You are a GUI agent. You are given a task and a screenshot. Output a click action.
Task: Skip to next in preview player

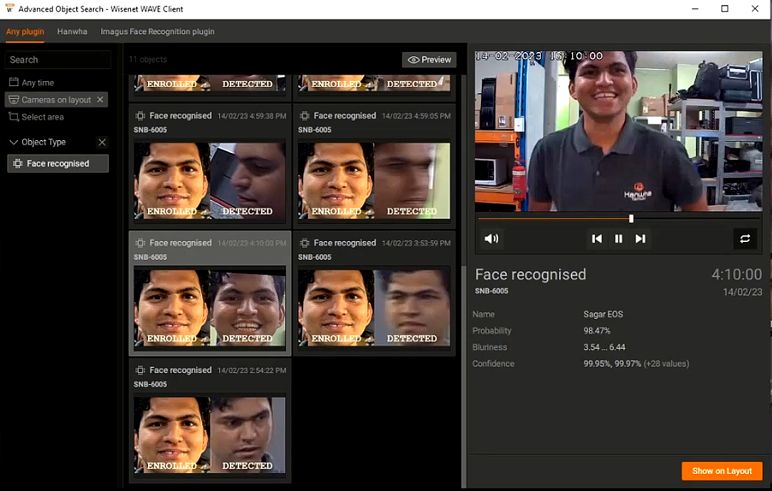[x=640, y=239]
